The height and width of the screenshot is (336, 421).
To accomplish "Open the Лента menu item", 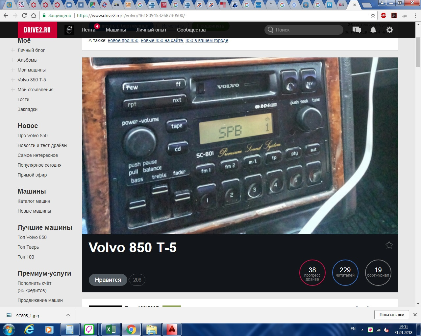I will [88, 30].
